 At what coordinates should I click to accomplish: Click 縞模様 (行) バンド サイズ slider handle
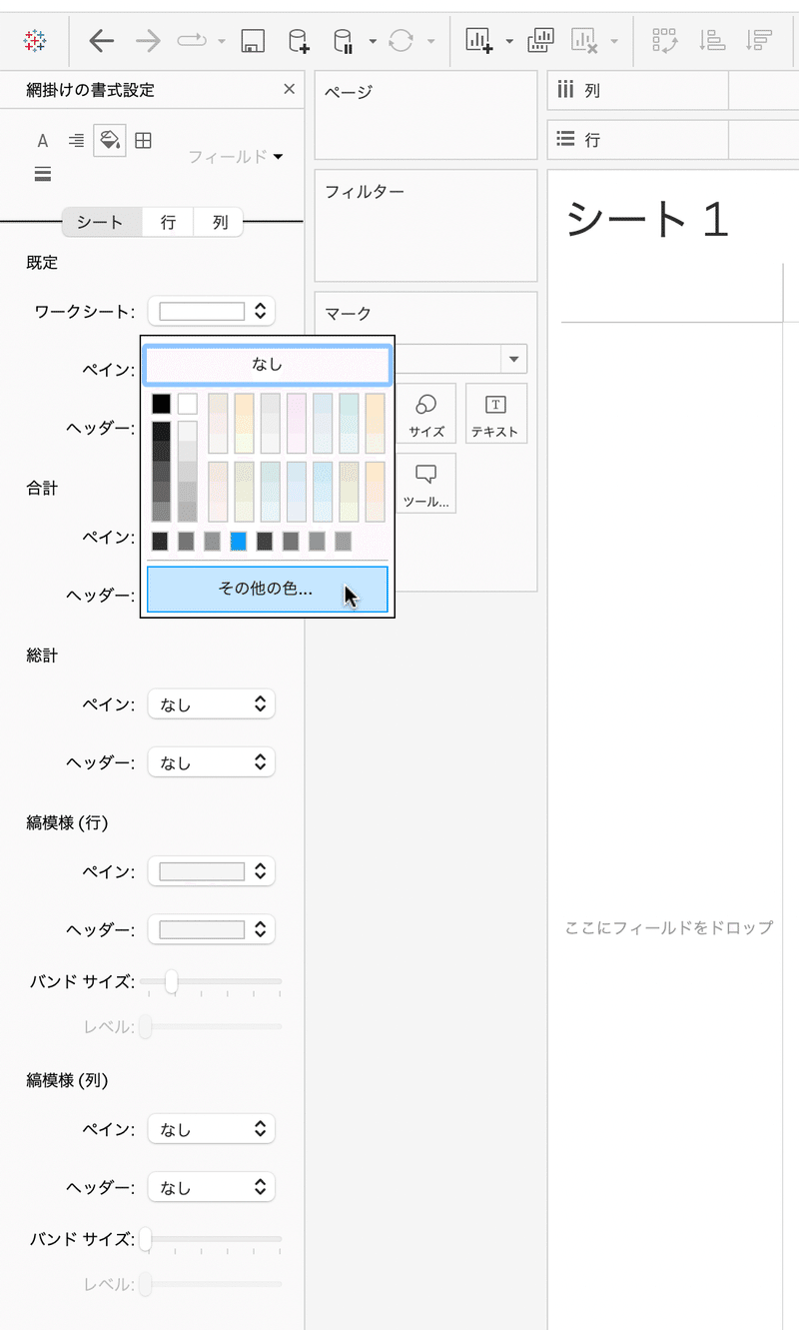pyautogui.click(x=172, y=980)
